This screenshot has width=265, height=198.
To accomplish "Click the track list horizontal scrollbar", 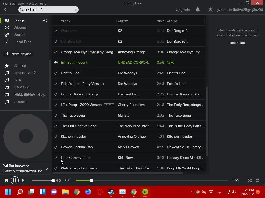I will (118, 173).
